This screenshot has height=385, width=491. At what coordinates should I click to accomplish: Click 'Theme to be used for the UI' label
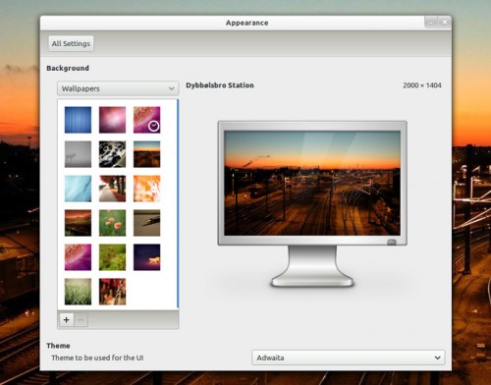tap(97, 357)
